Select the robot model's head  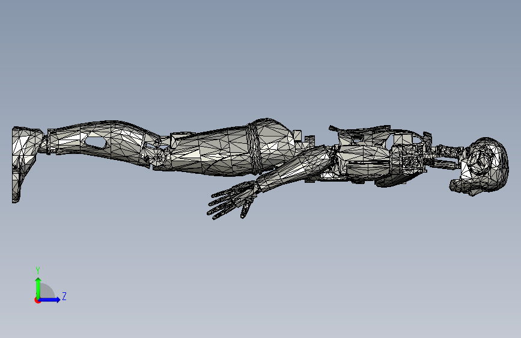pos(480,167)
